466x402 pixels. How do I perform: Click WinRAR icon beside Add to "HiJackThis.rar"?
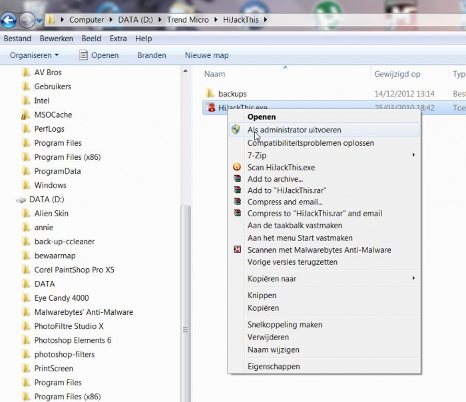[237, 190]
